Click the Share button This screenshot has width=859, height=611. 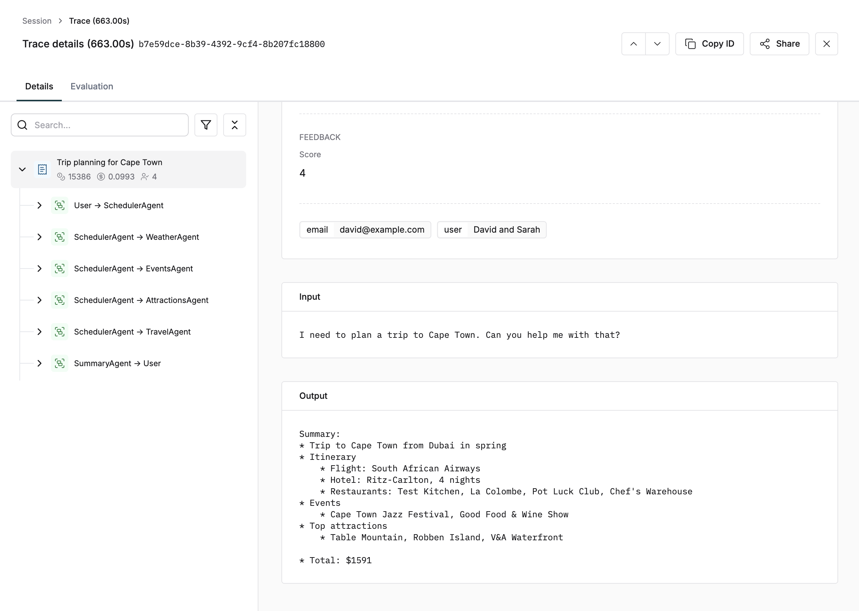coord(779,44)
